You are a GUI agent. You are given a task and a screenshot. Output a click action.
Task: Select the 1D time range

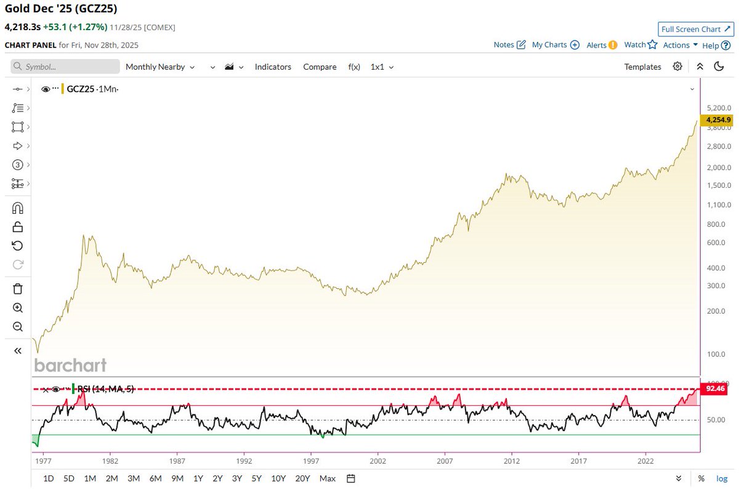[x=49, y=479]
